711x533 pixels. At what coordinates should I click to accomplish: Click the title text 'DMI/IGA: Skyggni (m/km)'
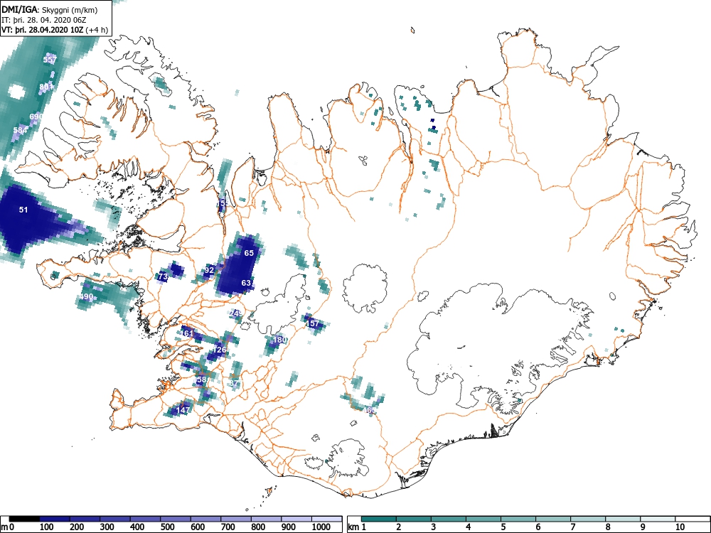(x=50, y=9)
